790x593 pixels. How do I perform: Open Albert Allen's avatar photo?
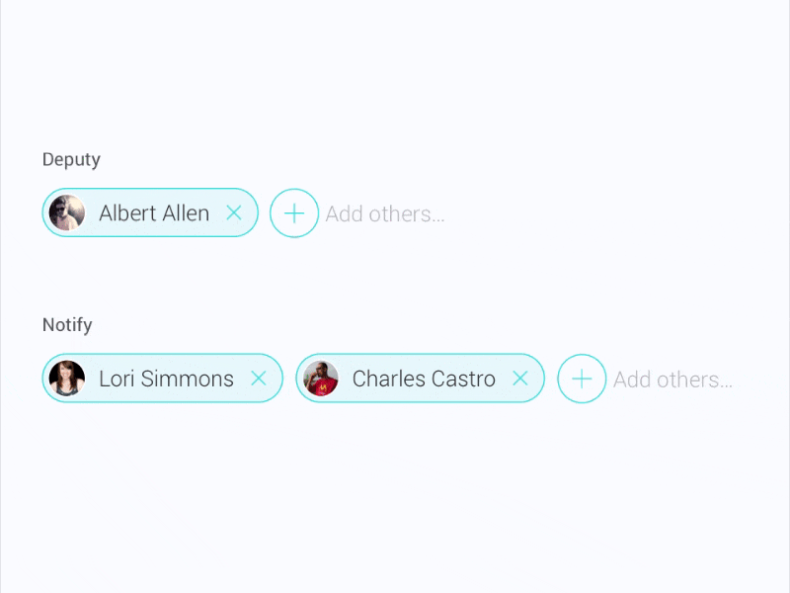pyautogui.click(x=67, y=212)
